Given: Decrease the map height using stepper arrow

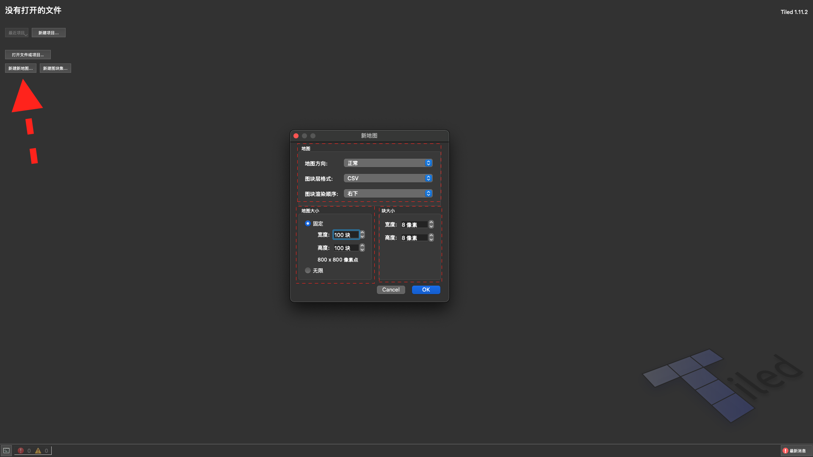Looking at the screenshot, I should [362, 250].
